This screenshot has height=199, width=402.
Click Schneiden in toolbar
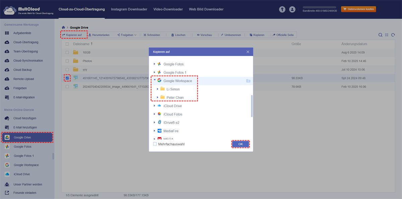click(151, 35)
